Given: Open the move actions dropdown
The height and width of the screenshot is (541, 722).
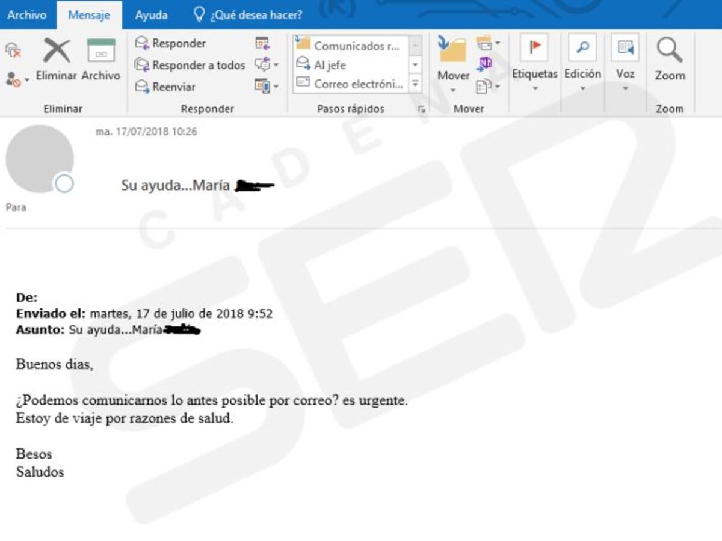Looking at the screenshot, I should (488, 87).
